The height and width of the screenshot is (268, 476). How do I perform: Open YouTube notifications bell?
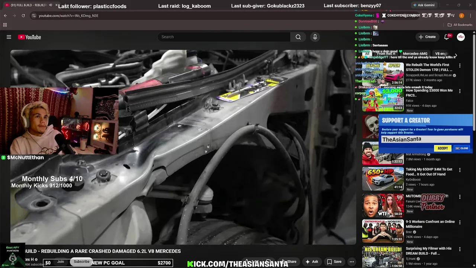(447, 37)
